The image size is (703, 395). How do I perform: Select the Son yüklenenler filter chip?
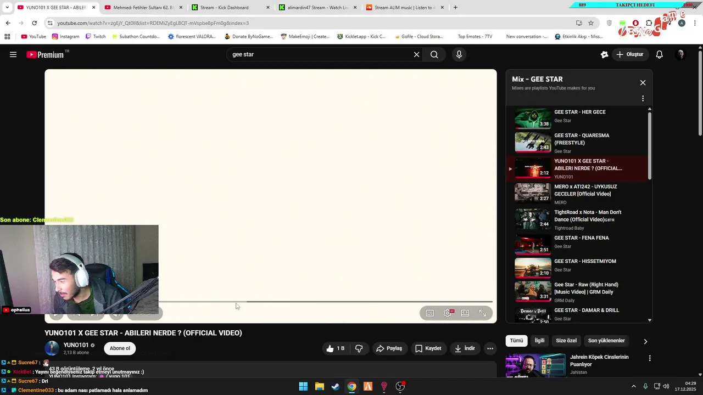[x=606, y=341]
